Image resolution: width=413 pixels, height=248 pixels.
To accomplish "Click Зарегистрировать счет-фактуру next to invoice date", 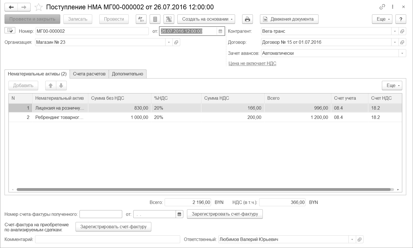I will [x=225, y=214].
